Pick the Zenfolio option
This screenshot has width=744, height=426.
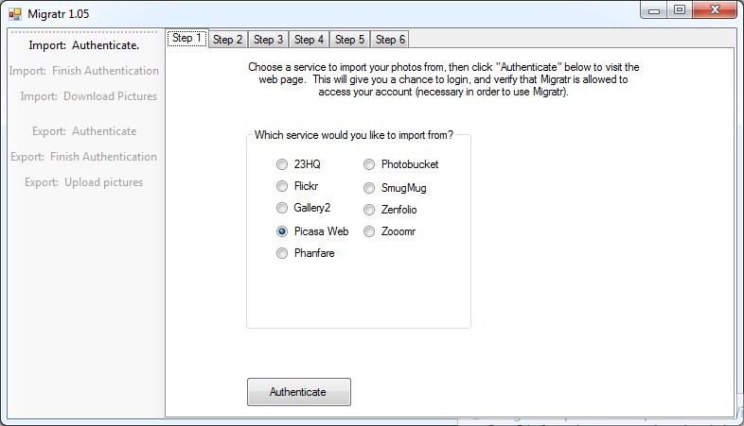click(x=369, y=209)
